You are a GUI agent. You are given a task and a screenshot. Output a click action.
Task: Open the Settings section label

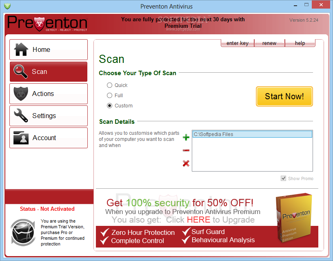tap(44, 116)
